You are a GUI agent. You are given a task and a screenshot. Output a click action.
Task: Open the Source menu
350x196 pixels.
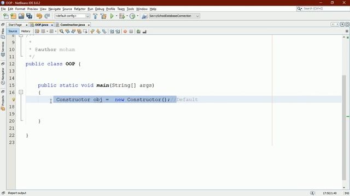[x=67, y=9]
